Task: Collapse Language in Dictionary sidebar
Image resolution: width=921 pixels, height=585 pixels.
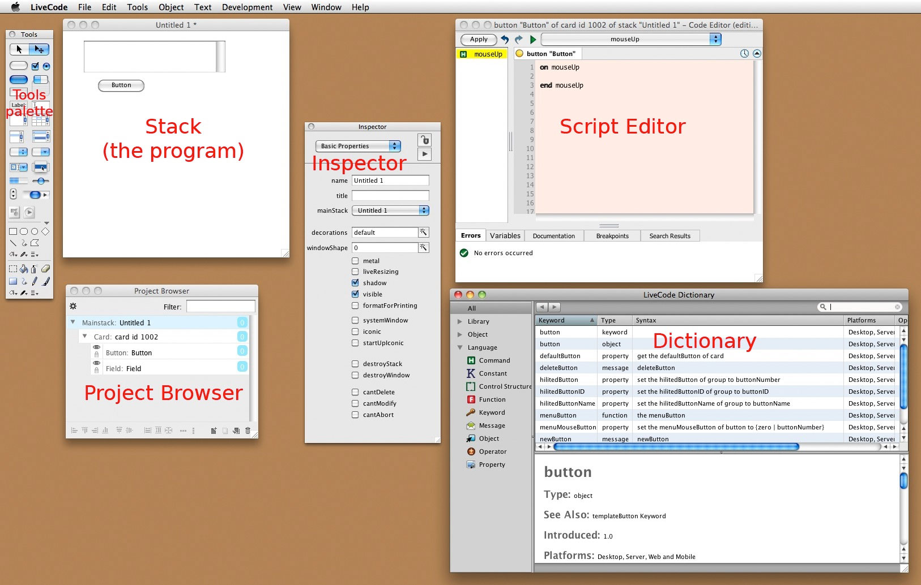Action: tap(459, 347)
